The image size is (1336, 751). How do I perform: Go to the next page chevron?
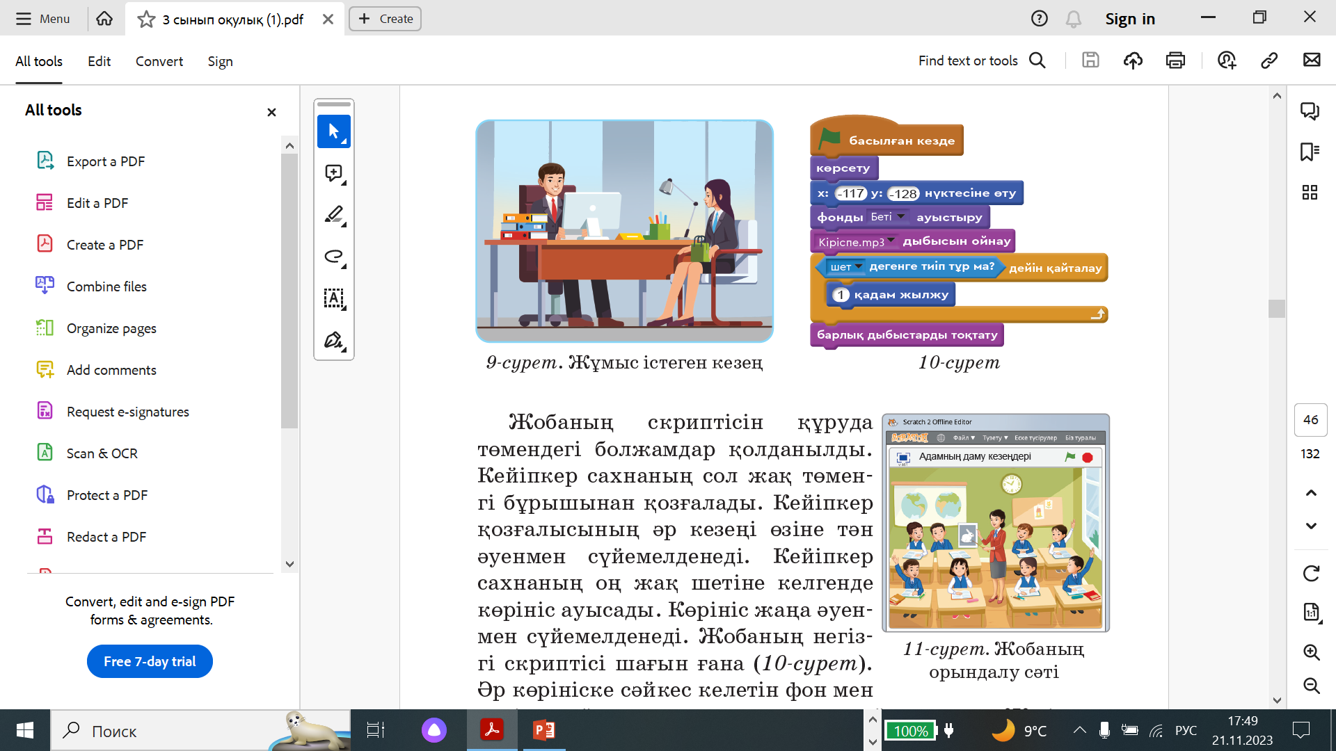click(1311, 526)
